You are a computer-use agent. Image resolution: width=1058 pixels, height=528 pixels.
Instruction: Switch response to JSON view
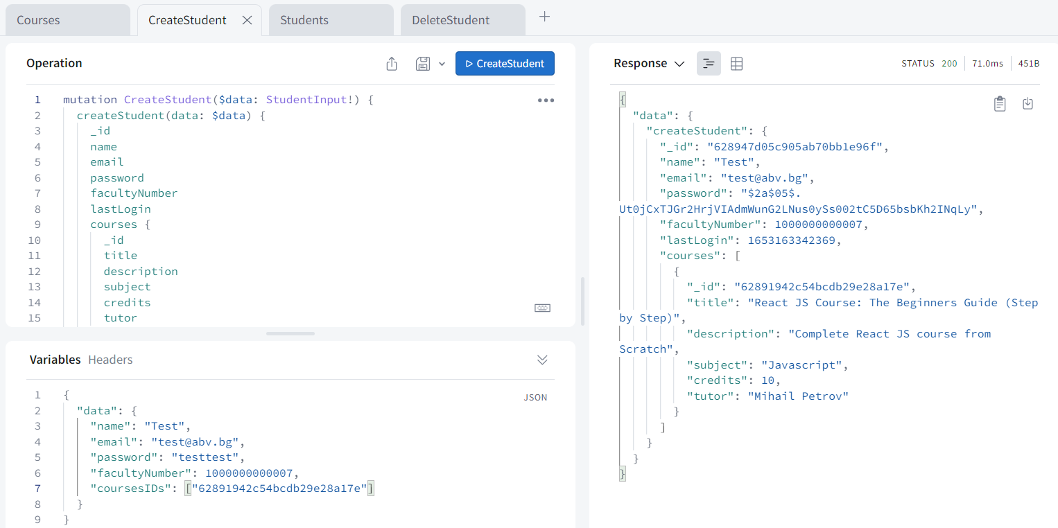coord(709,63)
